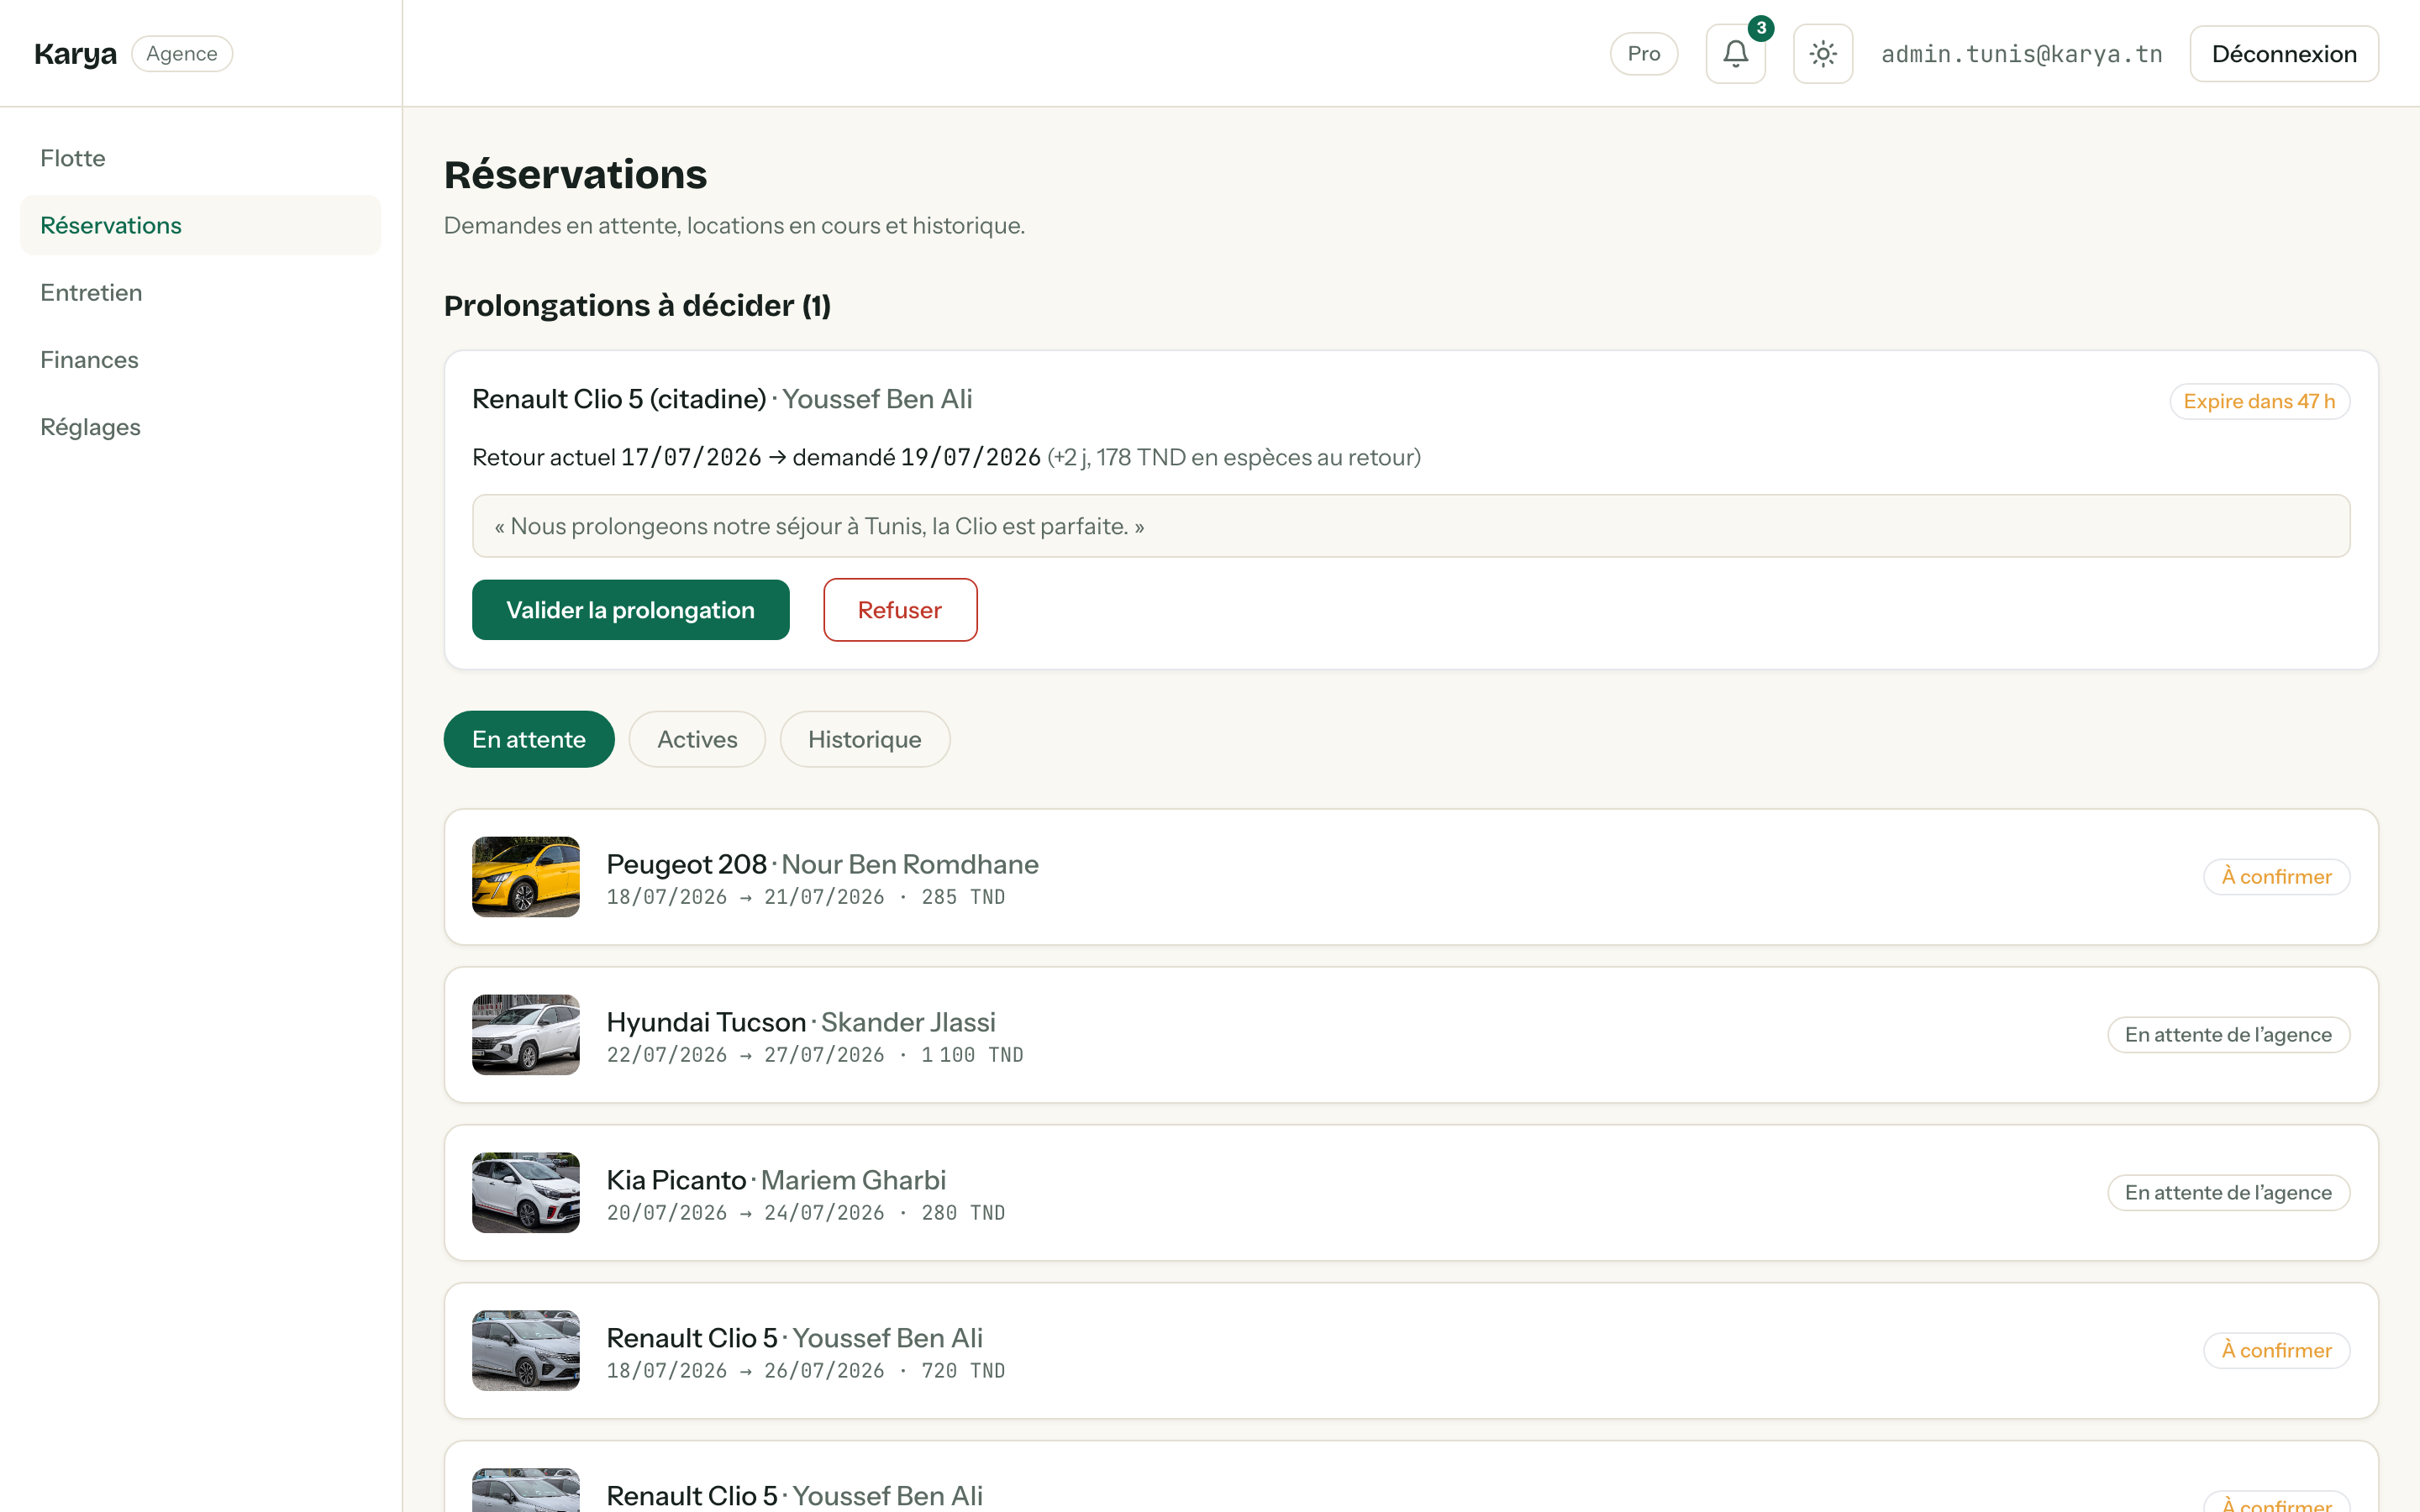Open the Peugeot 208 car thumbnail
Viewport: 2420px width, 1512px height.
point(526,877)
